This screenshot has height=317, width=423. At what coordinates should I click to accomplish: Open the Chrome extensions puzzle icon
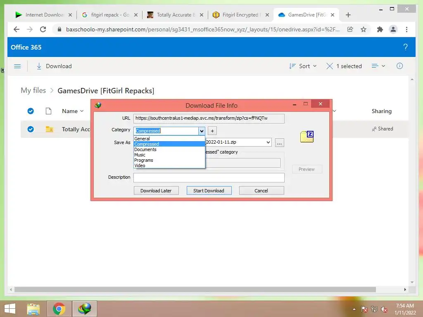click(x=380, y=29)
